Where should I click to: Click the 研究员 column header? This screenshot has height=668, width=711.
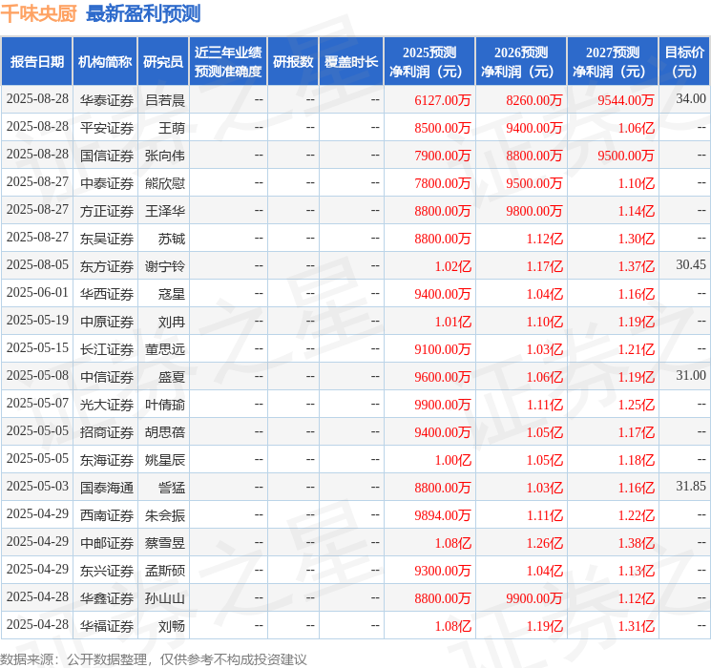[163, 62]
